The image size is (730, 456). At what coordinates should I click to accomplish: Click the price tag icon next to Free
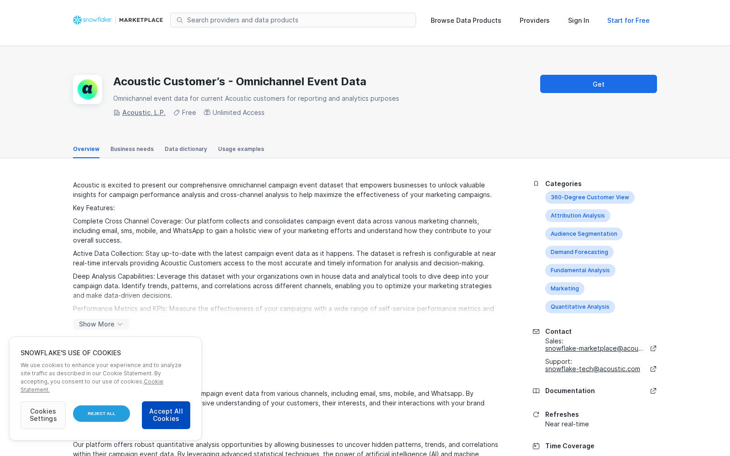[176, 113]
